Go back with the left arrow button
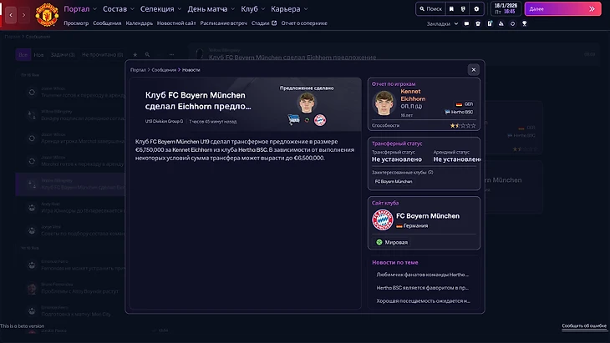 [x=11, y=15]
